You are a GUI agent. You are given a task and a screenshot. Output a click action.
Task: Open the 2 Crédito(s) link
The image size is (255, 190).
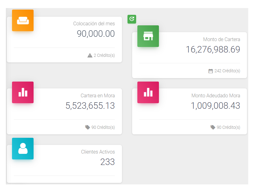(x=104, y=55)
